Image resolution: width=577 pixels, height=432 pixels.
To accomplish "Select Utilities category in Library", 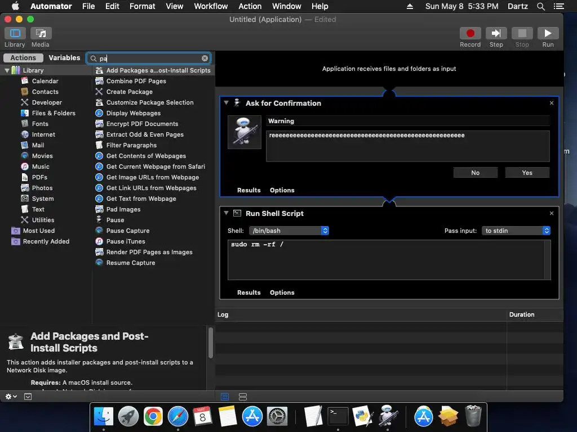I will [x=43, y=219].
